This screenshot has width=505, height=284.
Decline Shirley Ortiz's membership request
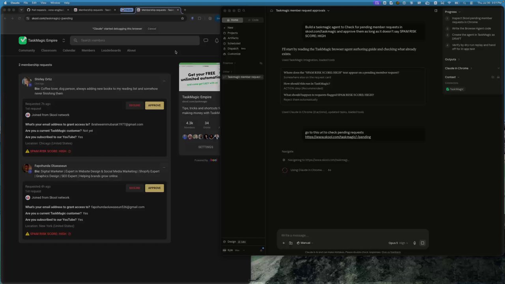pyautogui.click(x=135, y=105)
